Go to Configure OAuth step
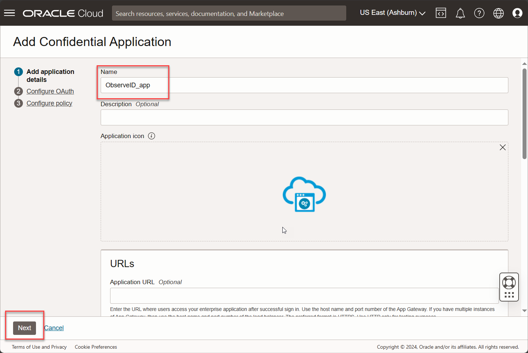 [x=50, y=91]
